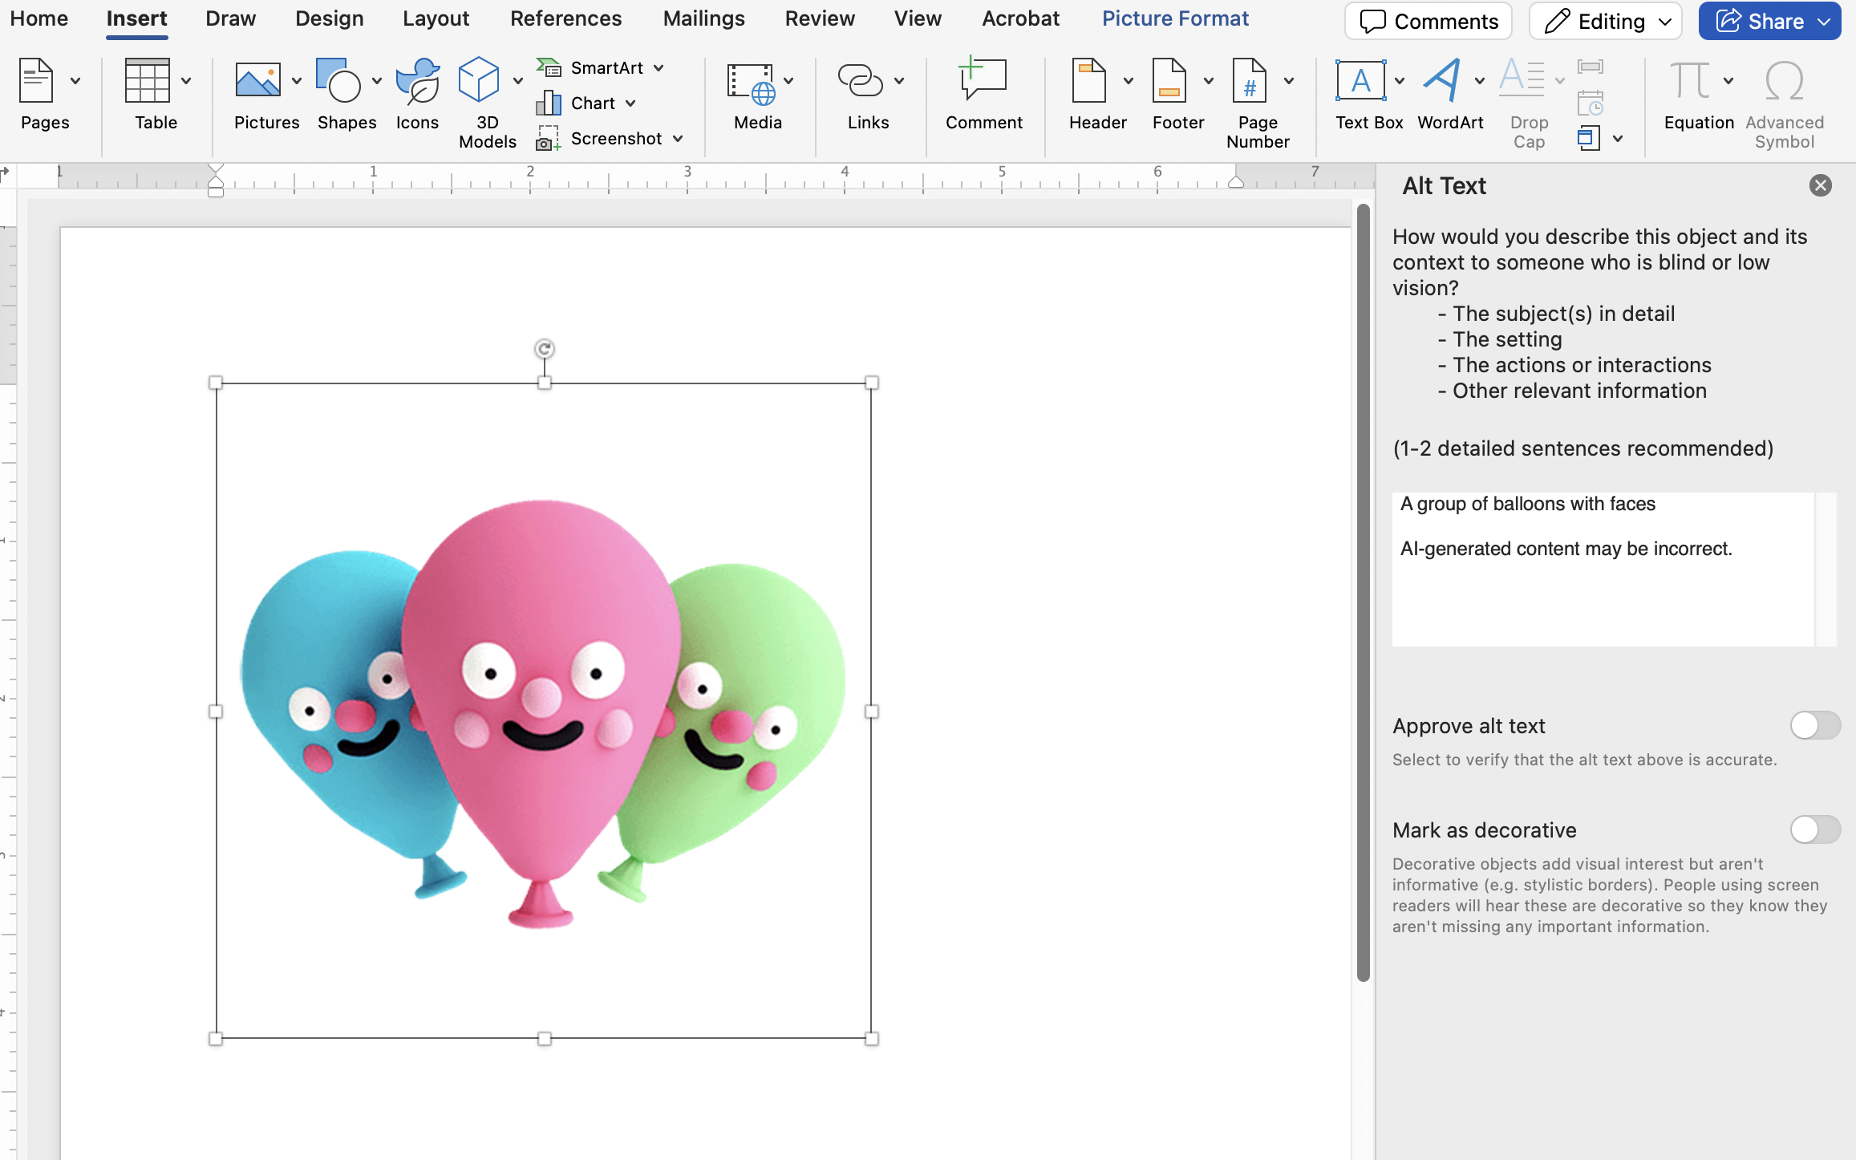Screen dimensions: 1856x1160
Task: Open the References ribbon tab
Action: click(x=565, y=19)
